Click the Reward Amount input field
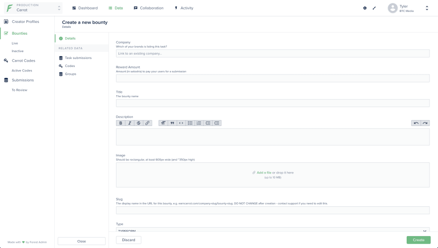The width and height of the screenshot is (438, 248). [x=273, y=78]
